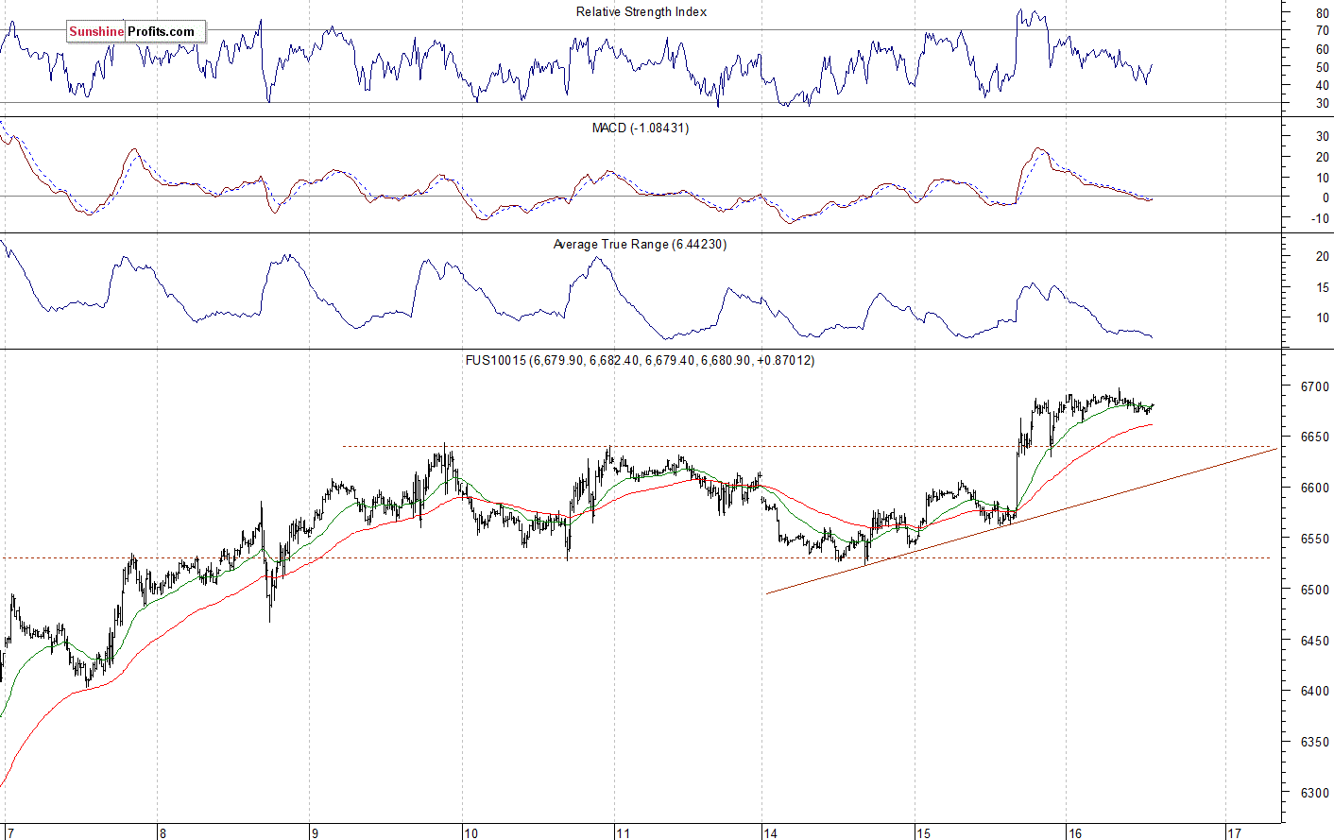Click the RSI 80 axis label
Screen dimensions: 1334x840
point(1323,13)
